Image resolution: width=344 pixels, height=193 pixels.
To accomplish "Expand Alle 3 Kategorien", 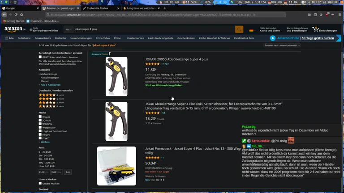I will tap(50, 85).
